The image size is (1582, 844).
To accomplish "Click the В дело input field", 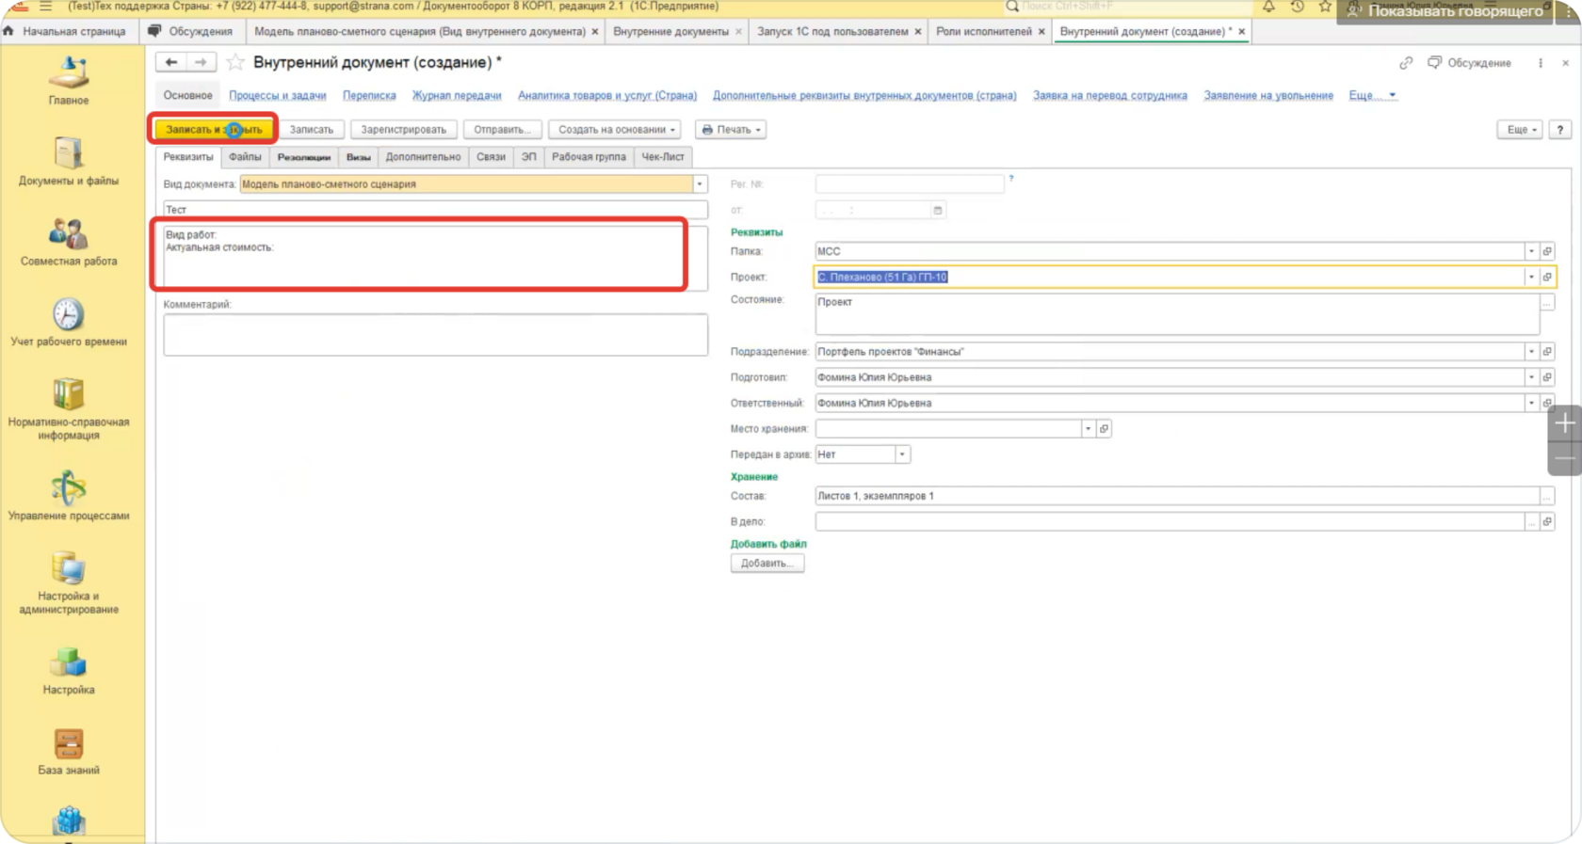I will click(x=1169, y=521).
